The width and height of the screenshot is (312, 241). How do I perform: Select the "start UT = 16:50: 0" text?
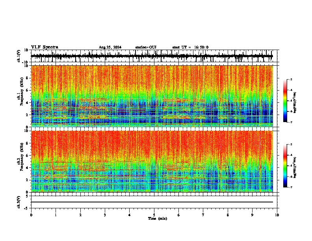[190, 47]
